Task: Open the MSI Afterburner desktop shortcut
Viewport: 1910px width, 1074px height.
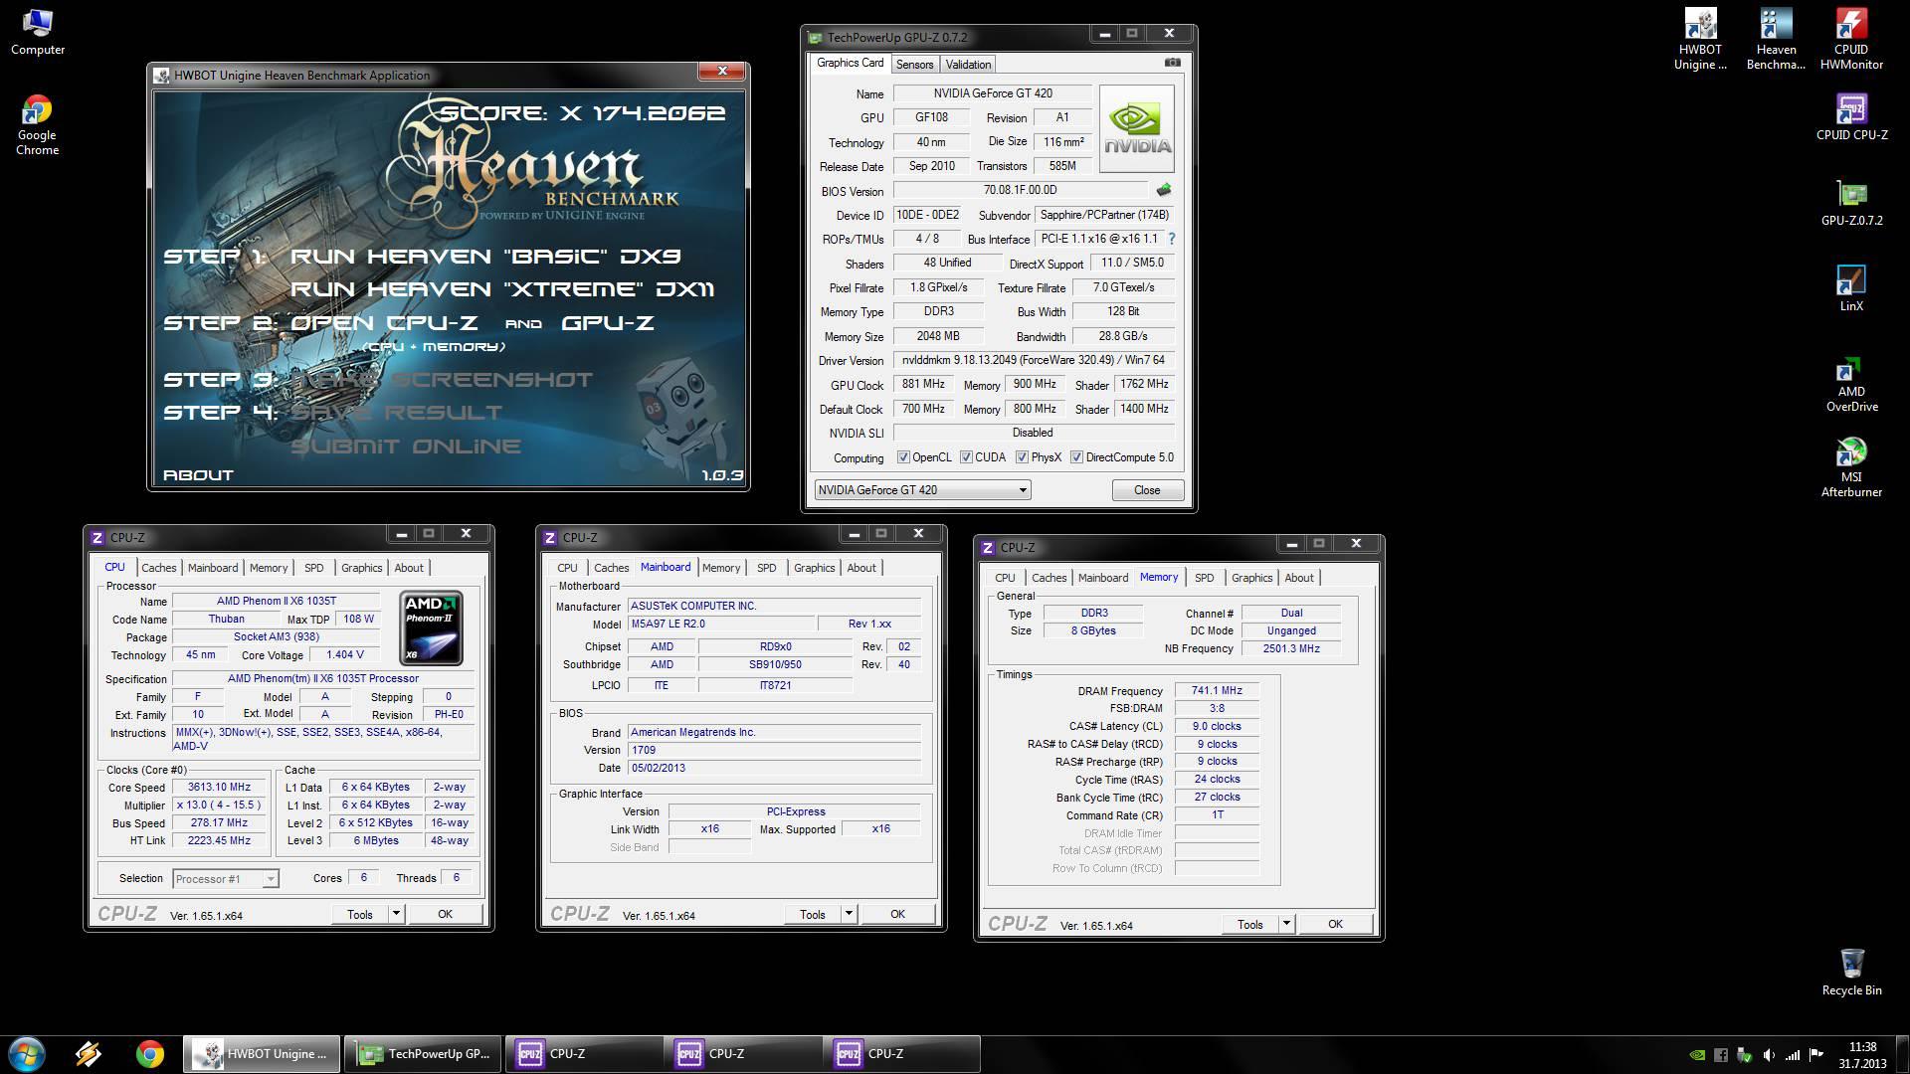Action: pos(1851,468)
